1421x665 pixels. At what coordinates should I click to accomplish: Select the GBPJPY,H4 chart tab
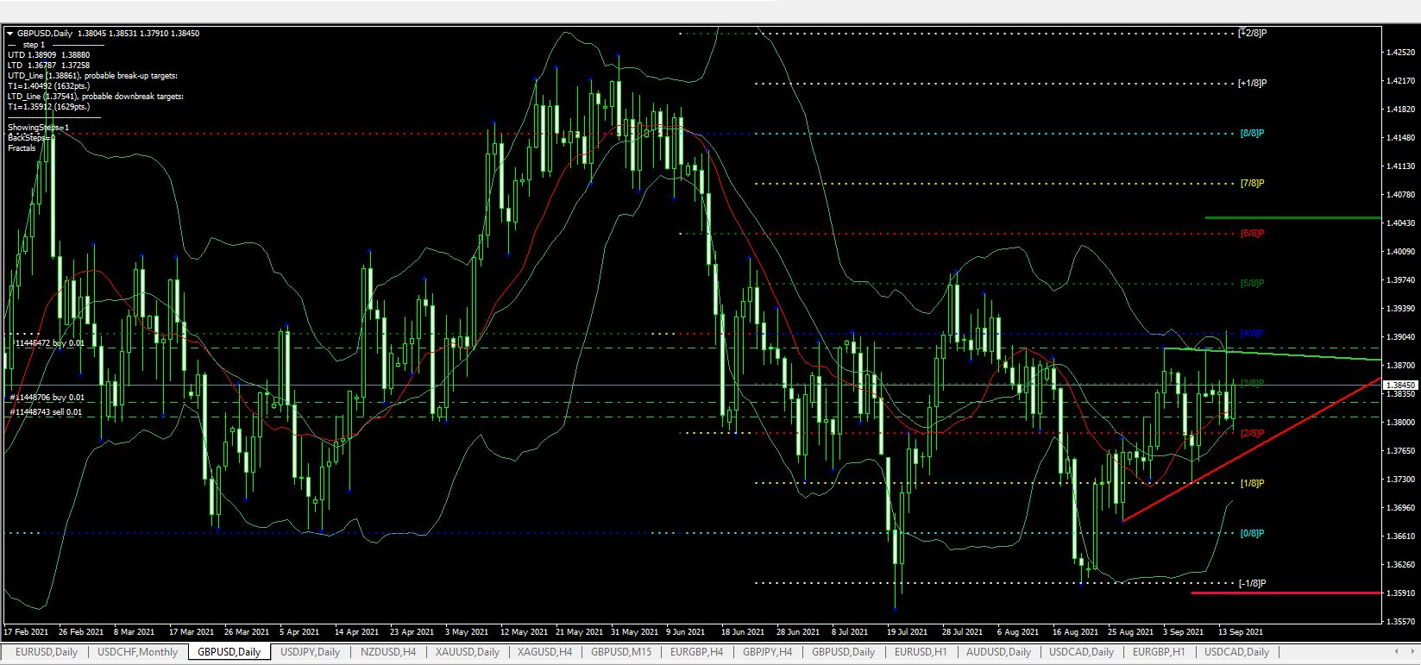pyautogui.click(x=769, y=652)
